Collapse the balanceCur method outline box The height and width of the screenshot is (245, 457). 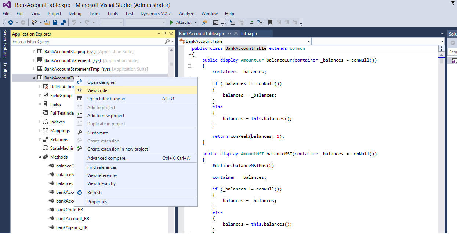click(190, 66)
